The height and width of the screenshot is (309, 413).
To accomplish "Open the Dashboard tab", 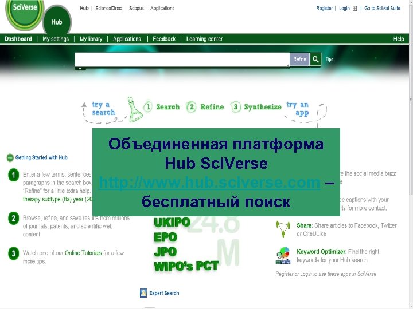I will pos(18,39).
